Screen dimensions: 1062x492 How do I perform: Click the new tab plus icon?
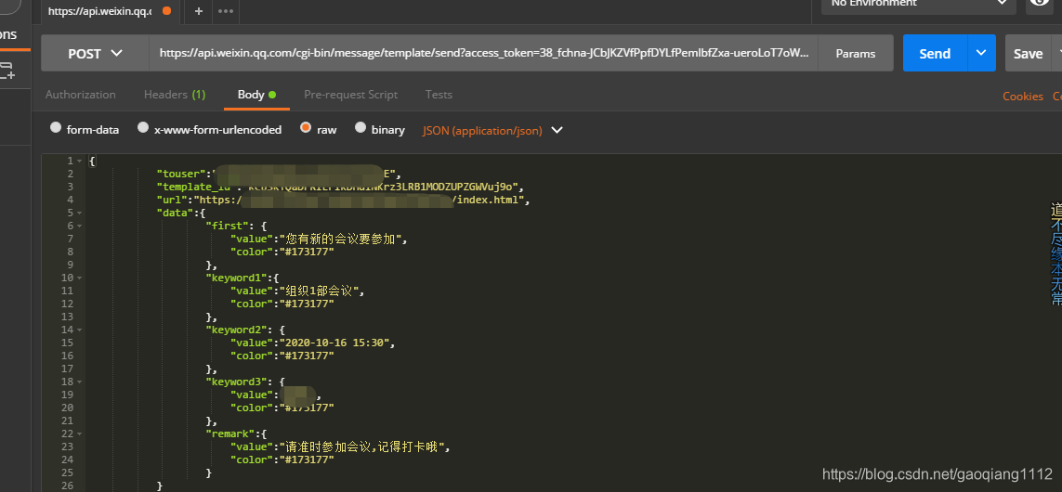pyautogui.click(x=199, y=11)
